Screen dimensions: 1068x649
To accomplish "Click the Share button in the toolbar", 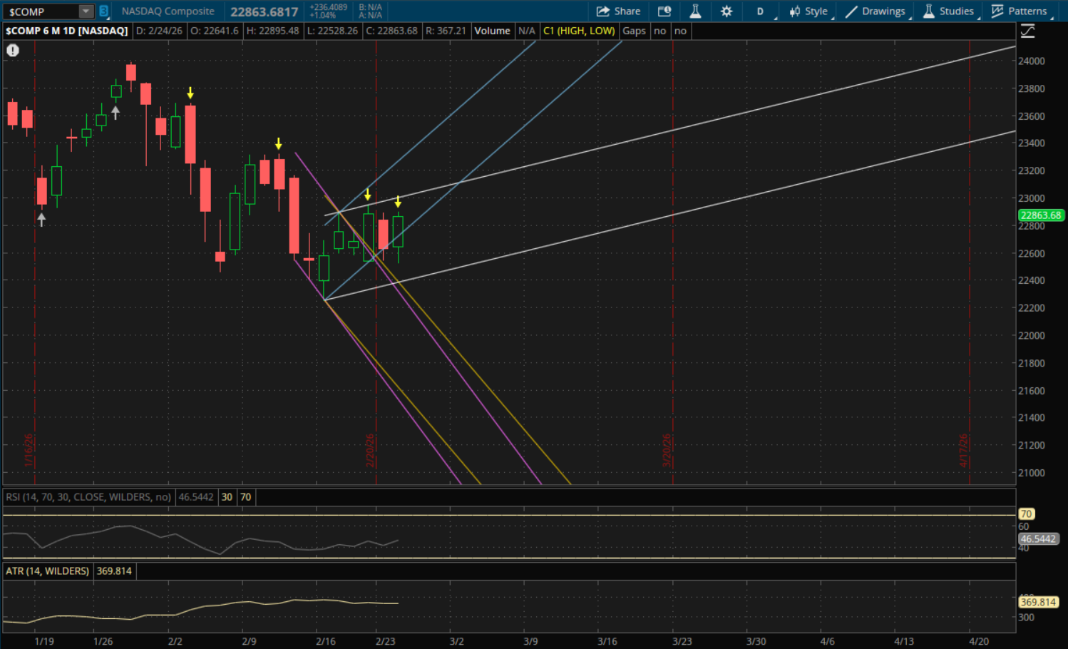I will (618, 11).
